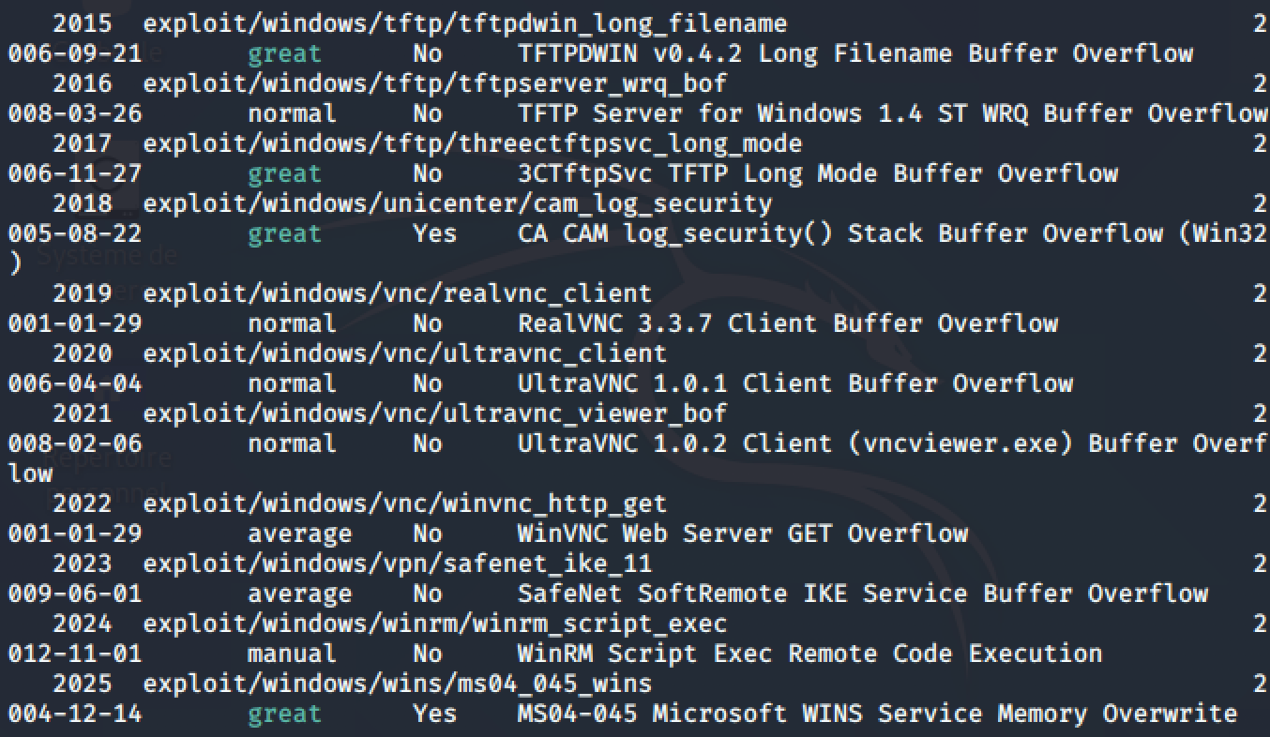This screenshot has height=737, width=1270.
Task: Select path exploit/windows/tftp/tftpserver_wrq_bof
Action: tap(435, 83)
